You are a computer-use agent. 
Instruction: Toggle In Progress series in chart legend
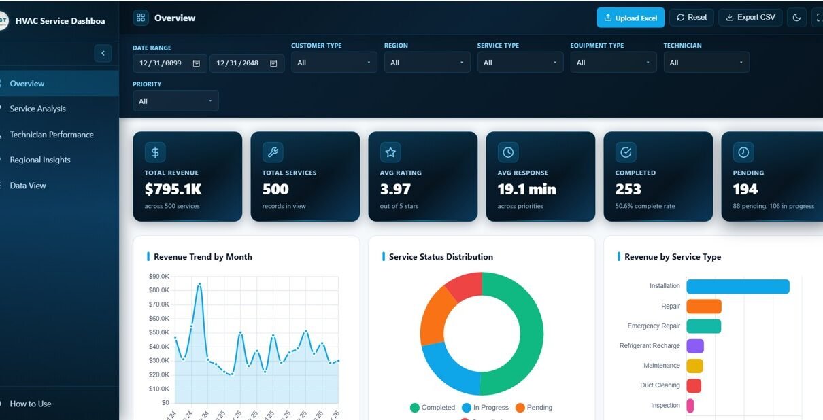point(485,408)
